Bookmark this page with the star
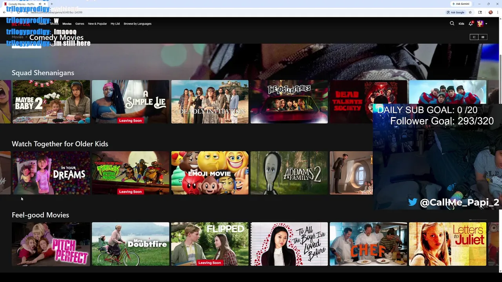The height and width of the screenshot is (282, 502). click(470, 12)
